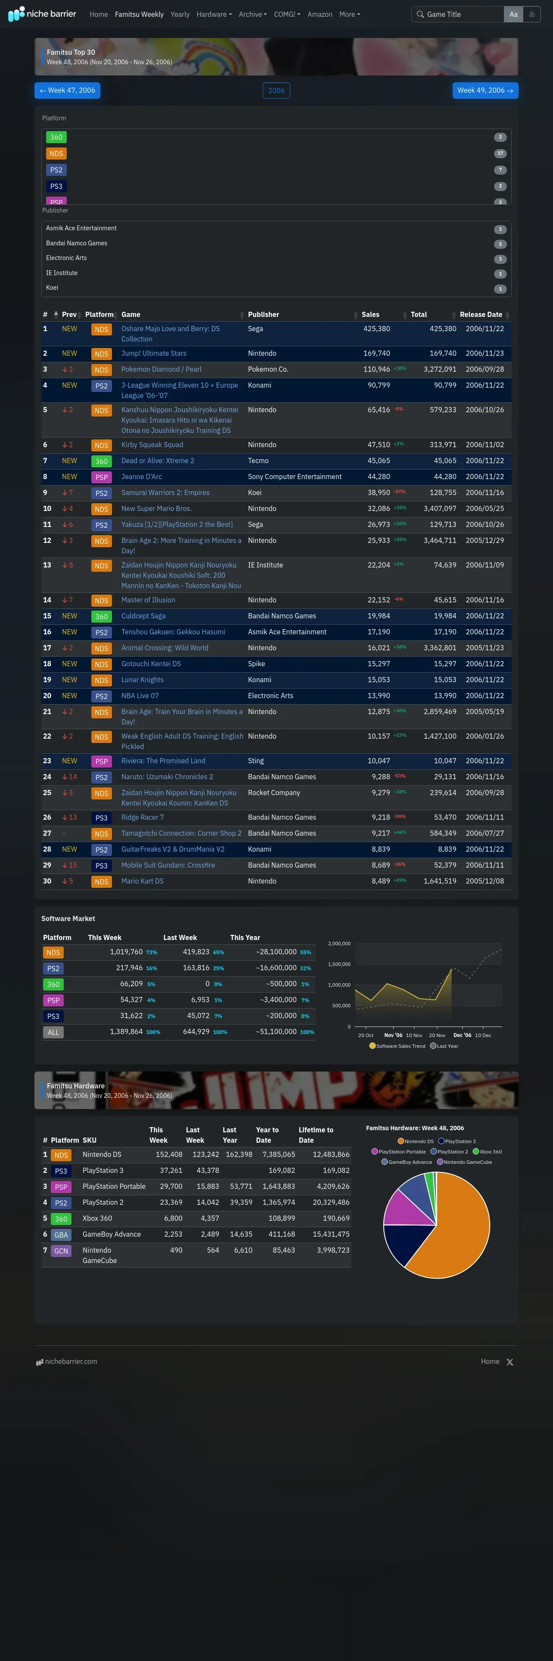This screenshot has height=1661, width=553.
Task: Sort table by Total column
Action: [x=432, y=315]
